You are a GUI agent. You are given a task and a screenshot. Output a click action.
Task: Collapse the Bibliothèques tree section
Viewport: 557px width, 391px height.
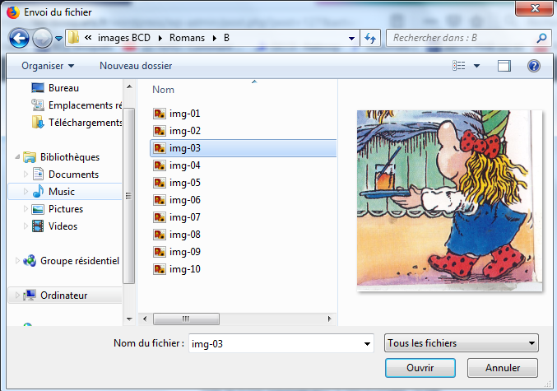18,157
